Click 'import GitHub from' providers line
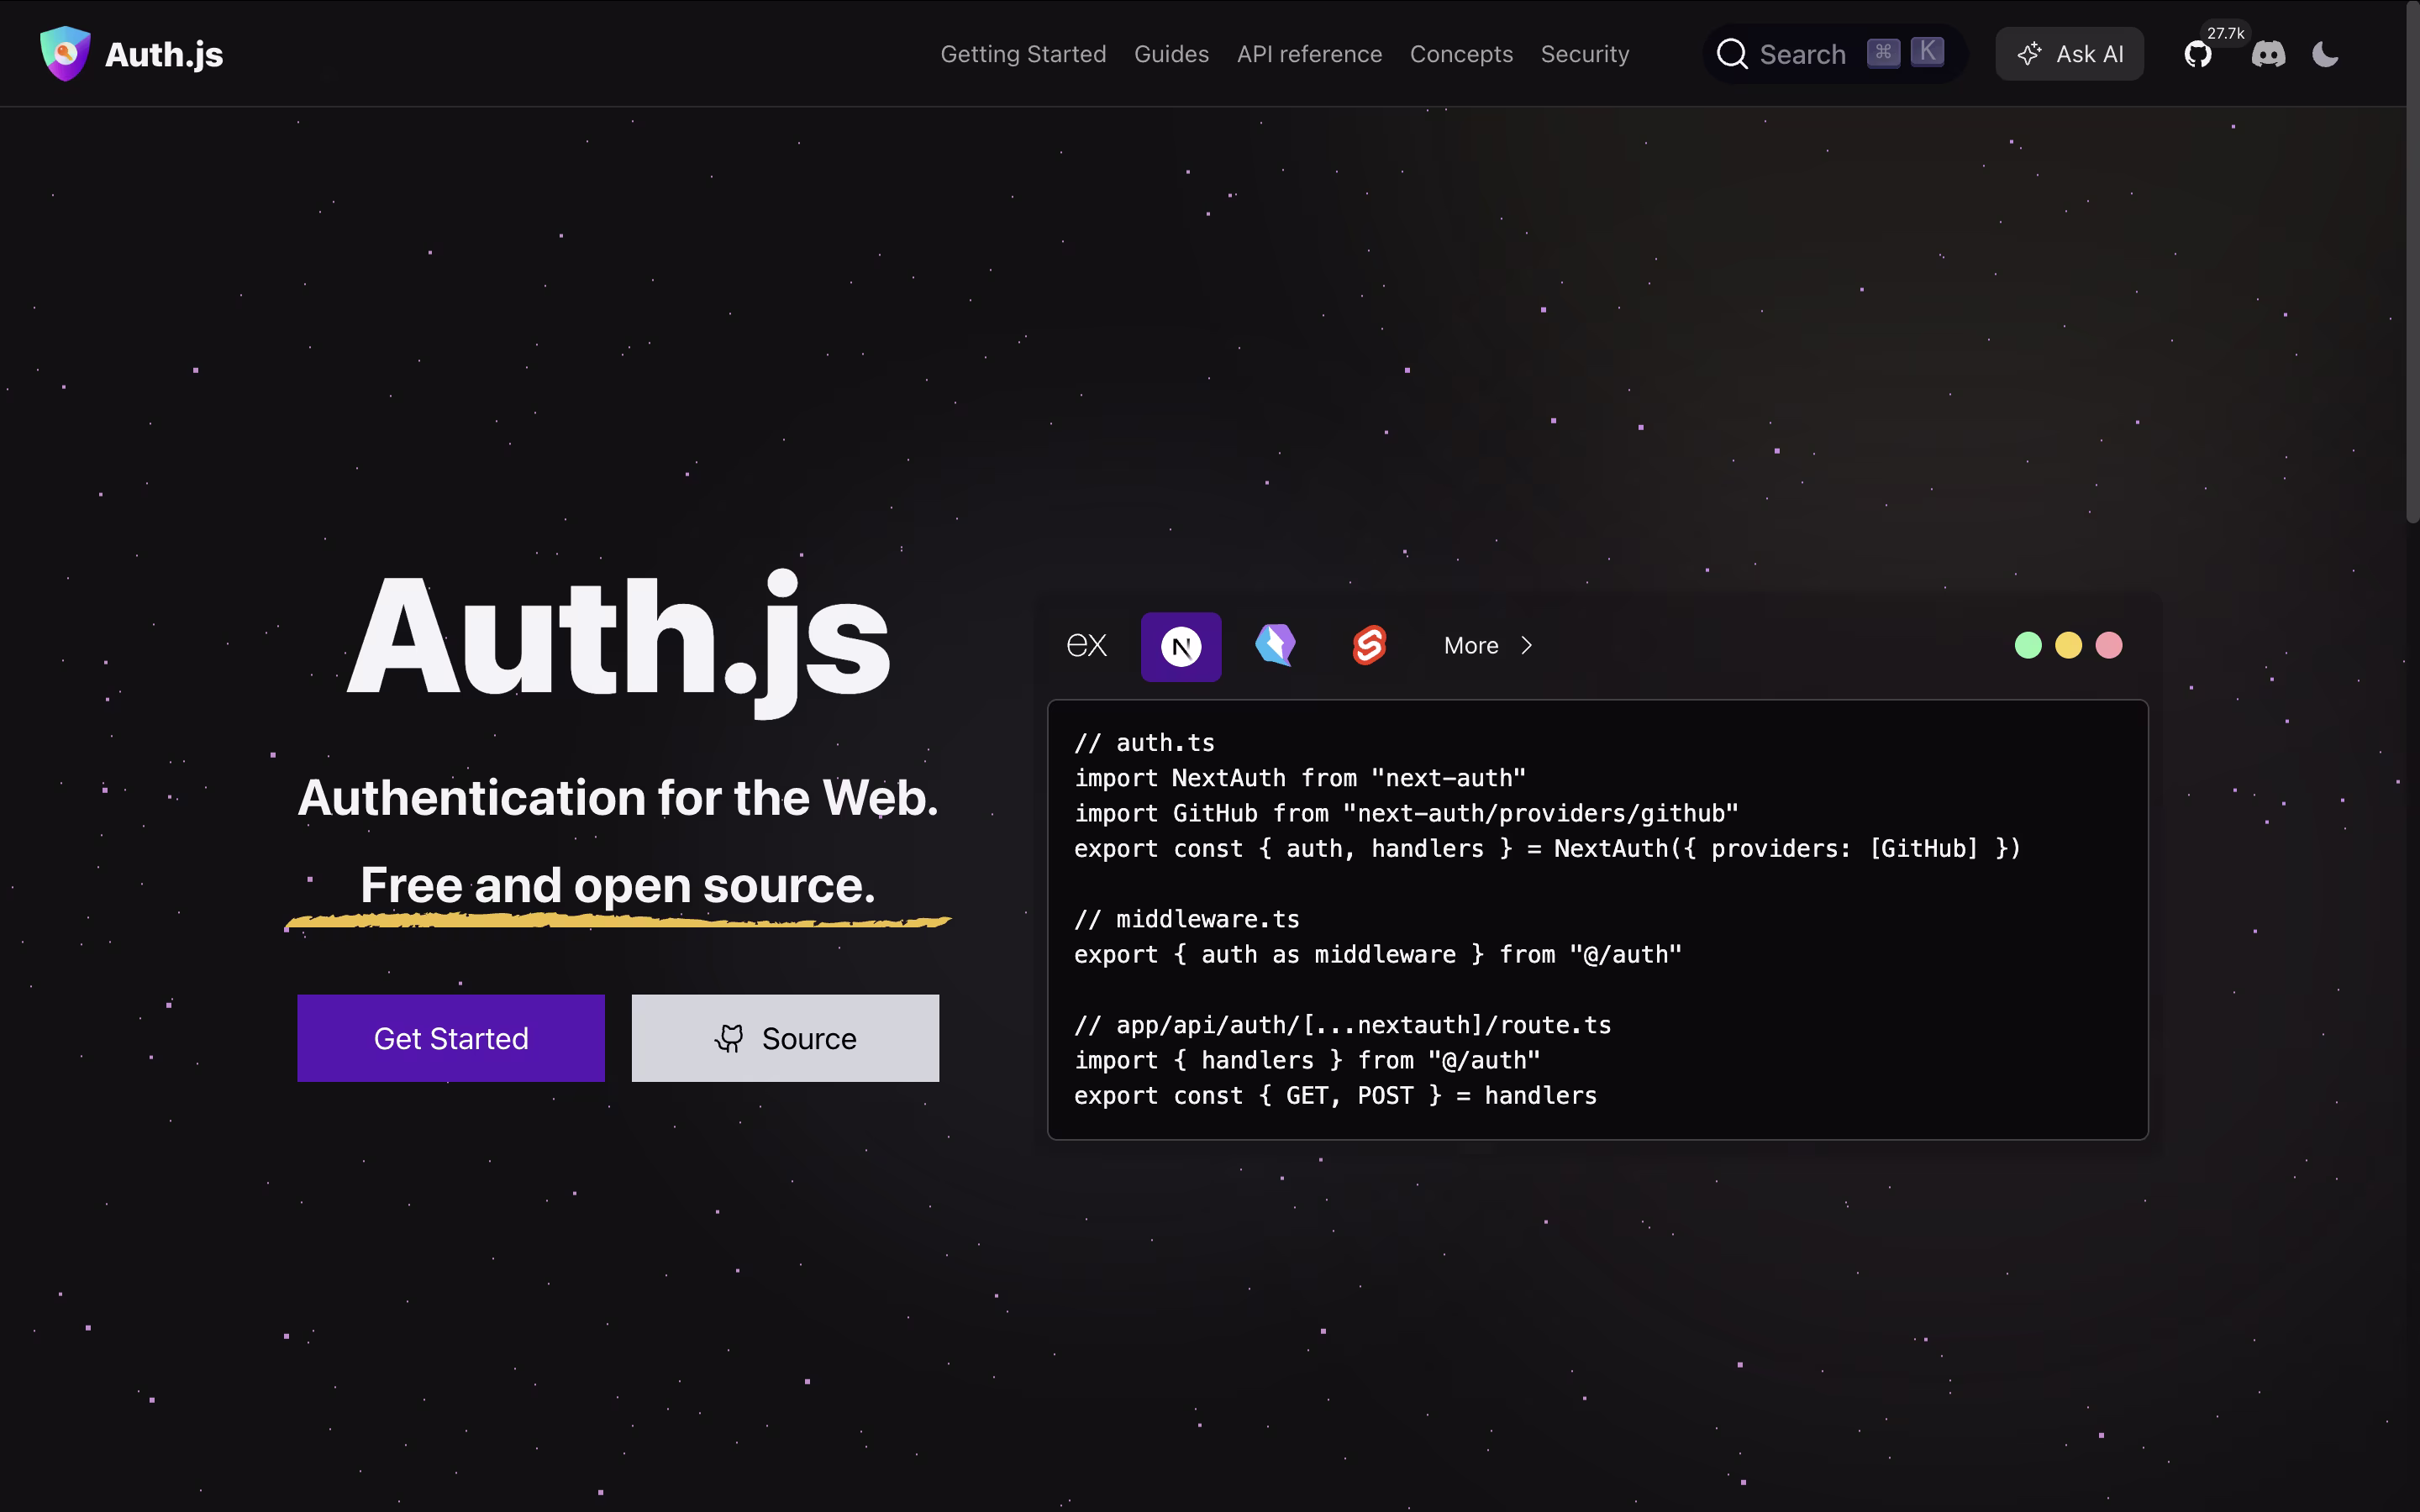 tap(1406, 813)
